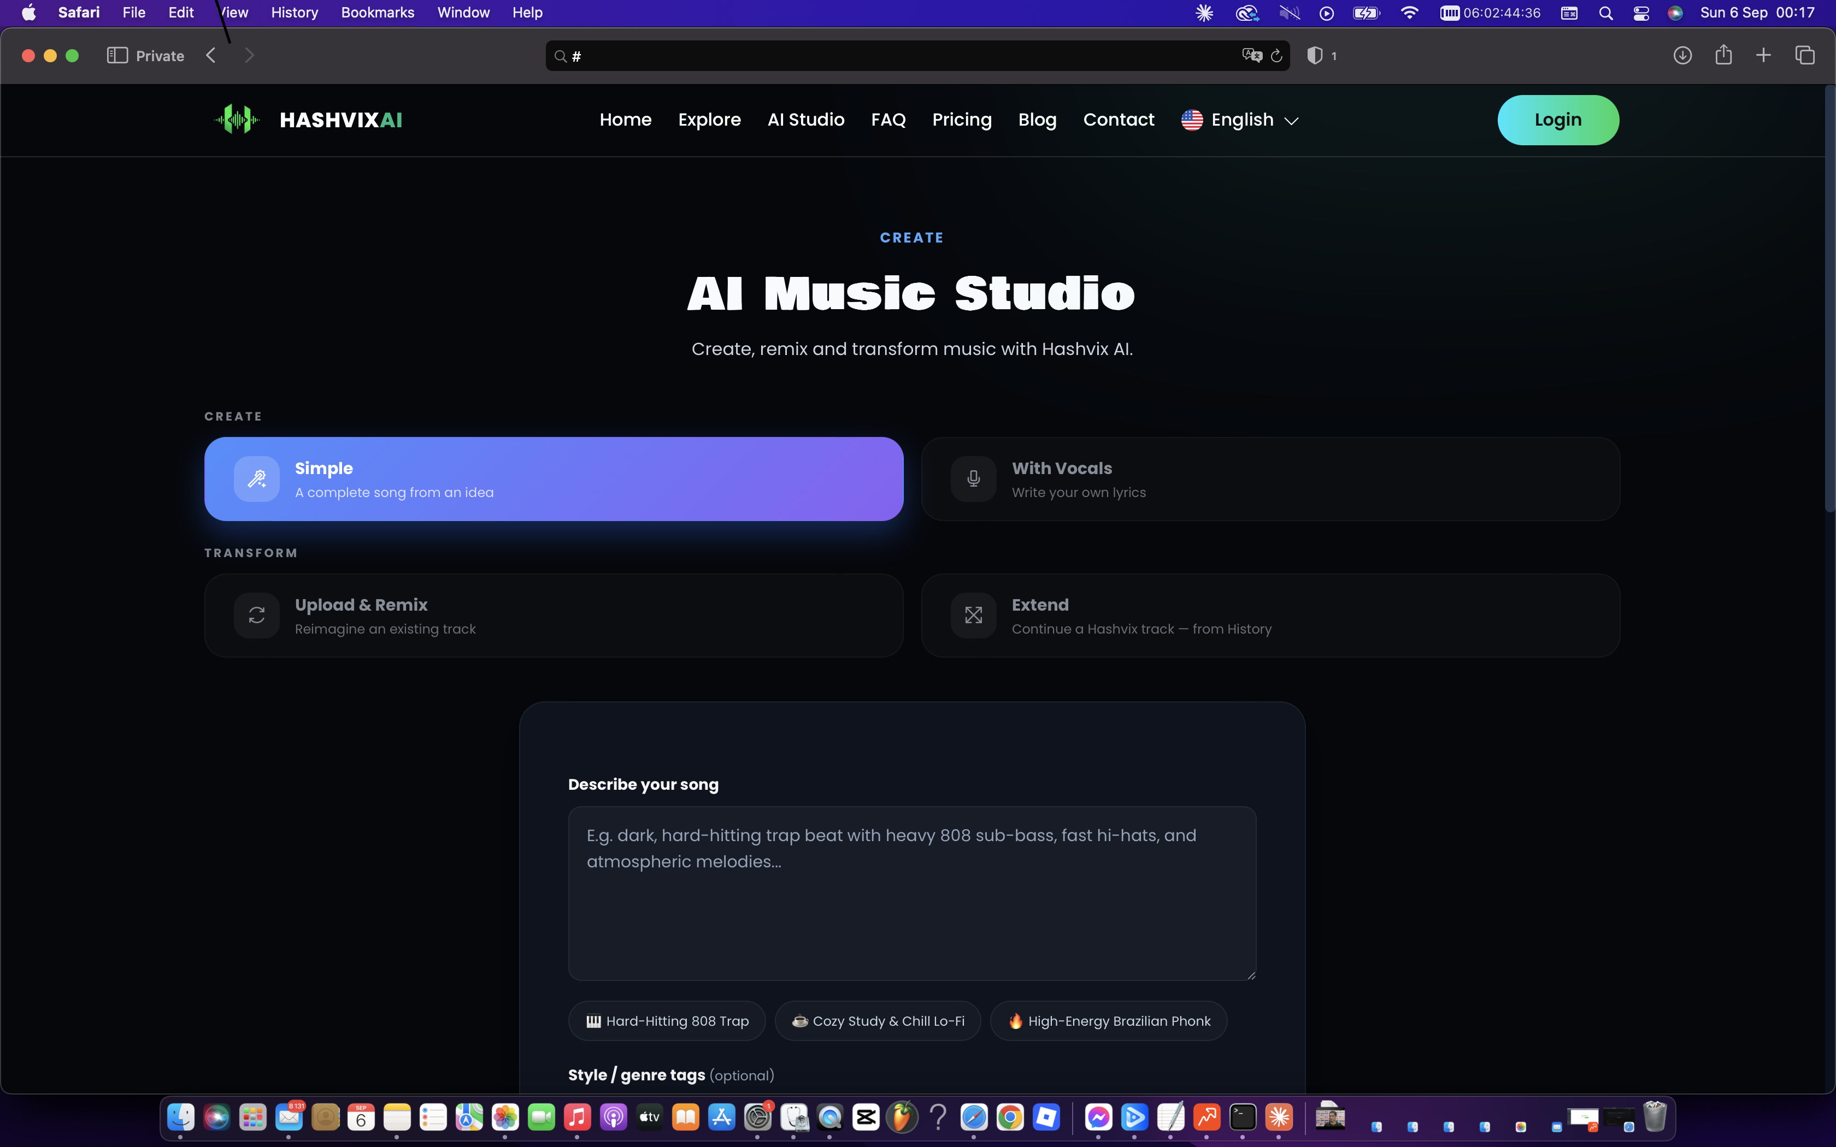
Task: Open Music app in the Dock
Action: point(576,1116)
